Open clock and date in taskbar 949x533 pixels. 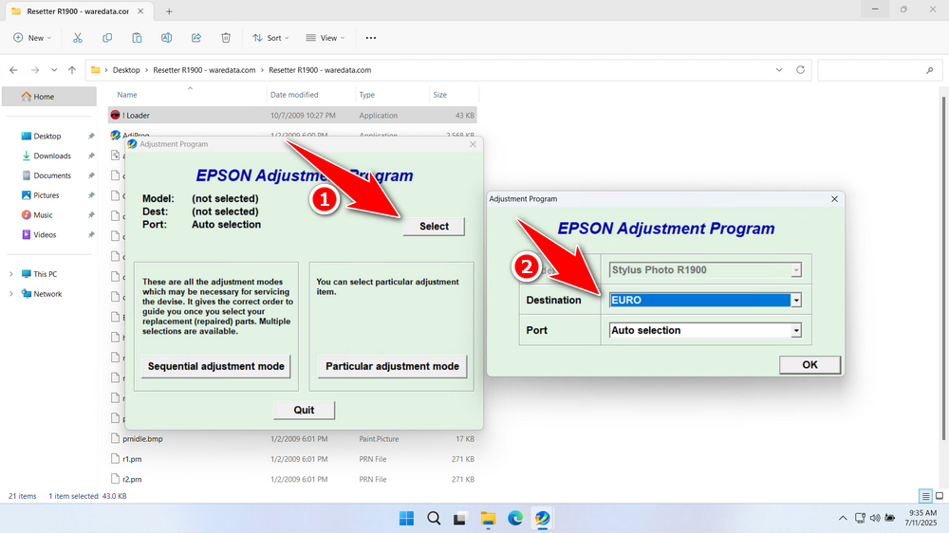[921, 518]
